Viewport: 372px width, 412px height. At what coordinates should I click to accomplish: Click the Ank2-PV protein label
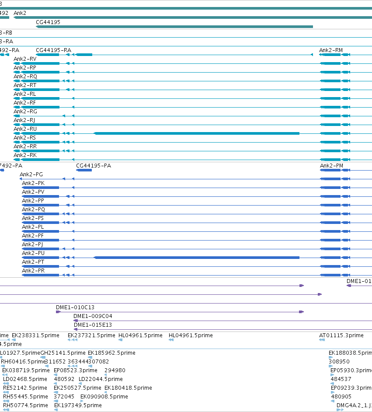[x=33, y=192]
